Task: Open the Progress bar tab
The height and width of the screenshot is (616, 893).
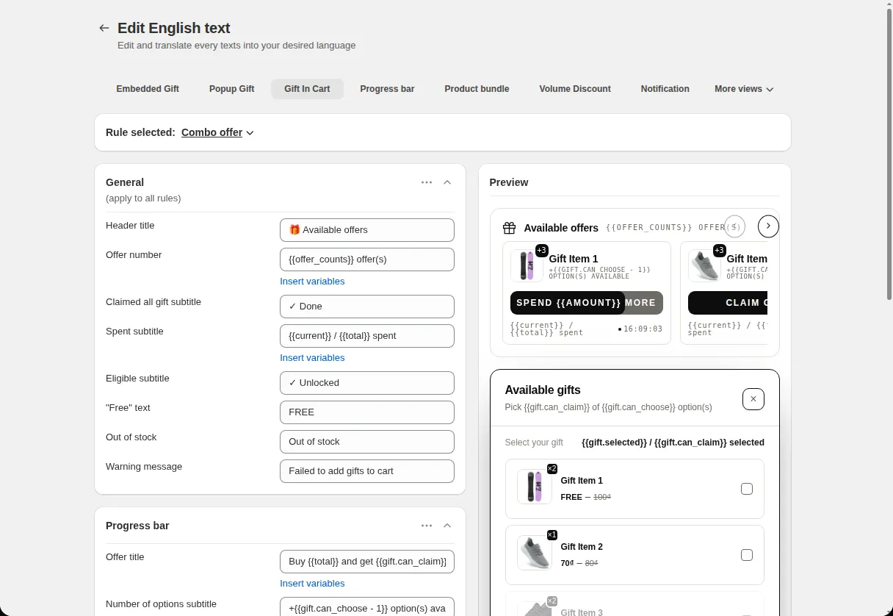Action: pos(387,89)
